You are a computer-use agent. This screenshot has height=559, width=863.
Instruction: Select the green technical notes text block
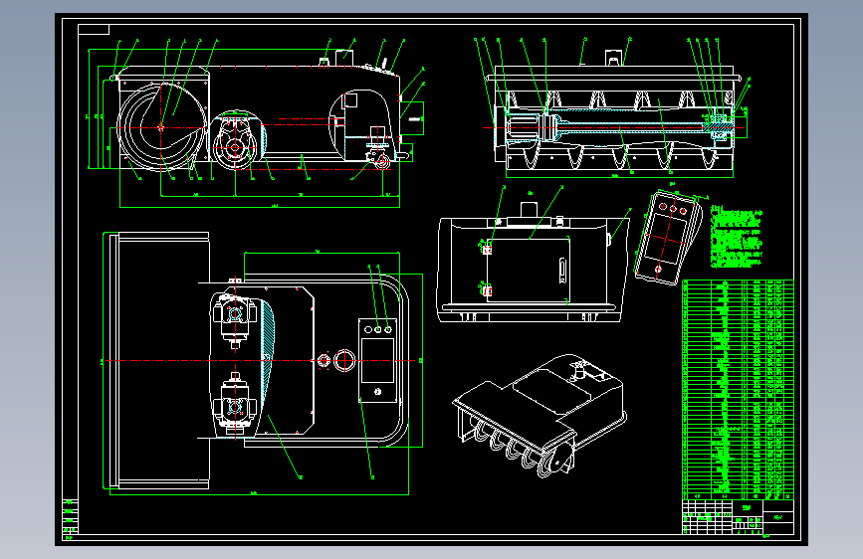click(x=737, y=237)
